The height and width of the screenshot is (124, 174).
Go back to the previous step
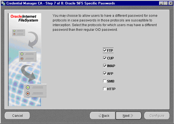[x=103, y=116]
